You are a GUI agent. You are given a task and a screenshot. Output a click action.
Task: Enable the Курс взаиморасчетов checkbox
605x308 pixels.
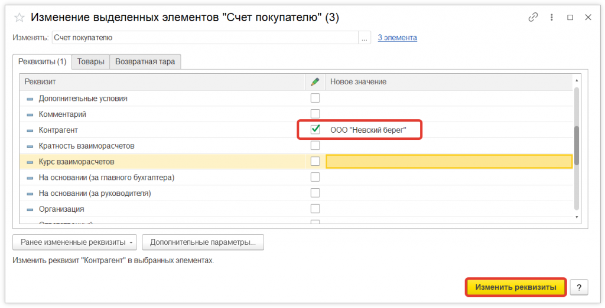pos(315,161)
